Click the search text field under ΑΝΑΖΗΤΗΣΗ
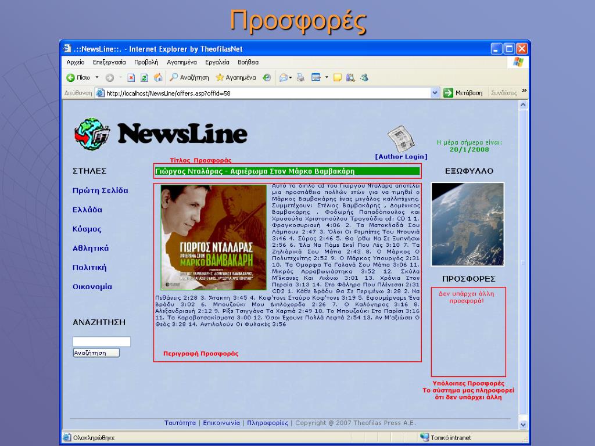The width and height of the screenshot is (595, 446). (102, 341)
